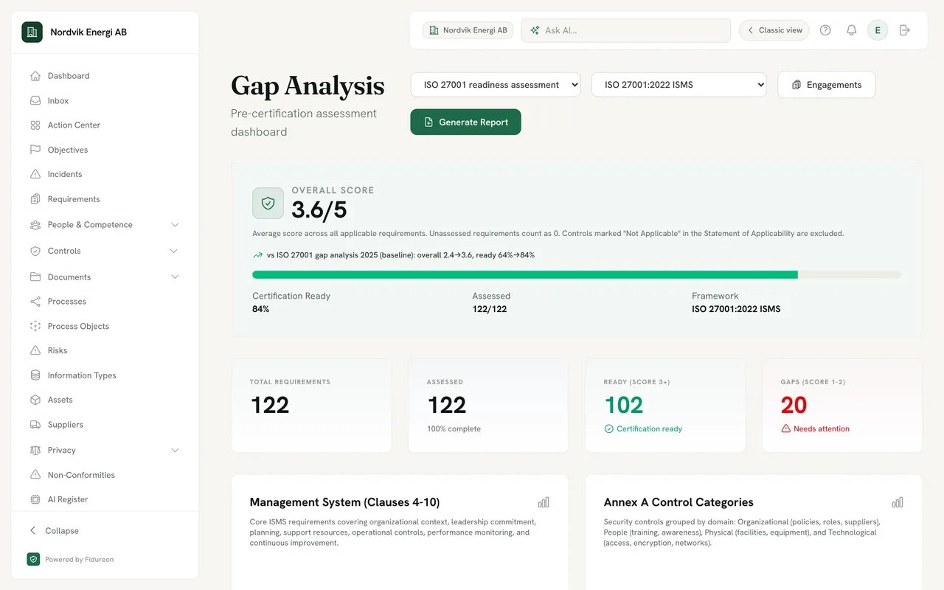Open the notifications bell

[x=851, y=30]
